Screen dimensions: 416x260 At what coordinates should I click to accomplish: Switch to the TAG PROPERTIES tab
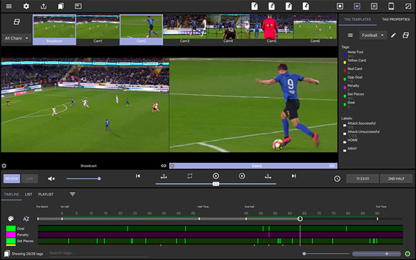pyautogui.click(x=396, y=19)
